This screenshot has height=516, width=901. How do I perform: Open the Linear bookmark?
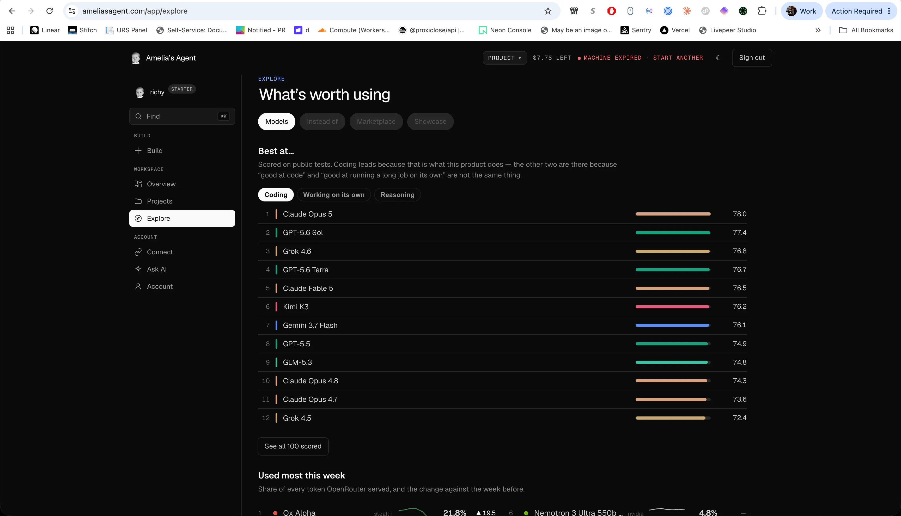click(45, 30)
